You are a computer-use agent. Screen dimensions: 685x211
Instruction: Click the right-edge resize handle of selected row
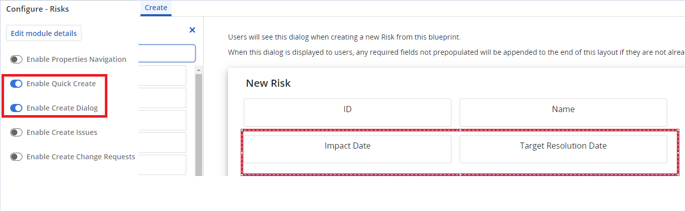678,152
